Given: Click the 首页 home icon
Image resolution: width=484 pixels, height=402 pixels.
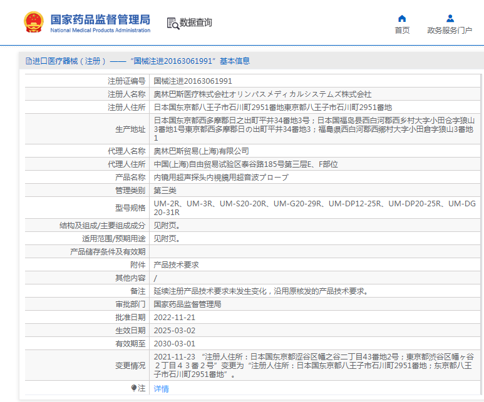Looking at the screenshot, I should pyautogui.click(x=402, y=18).
